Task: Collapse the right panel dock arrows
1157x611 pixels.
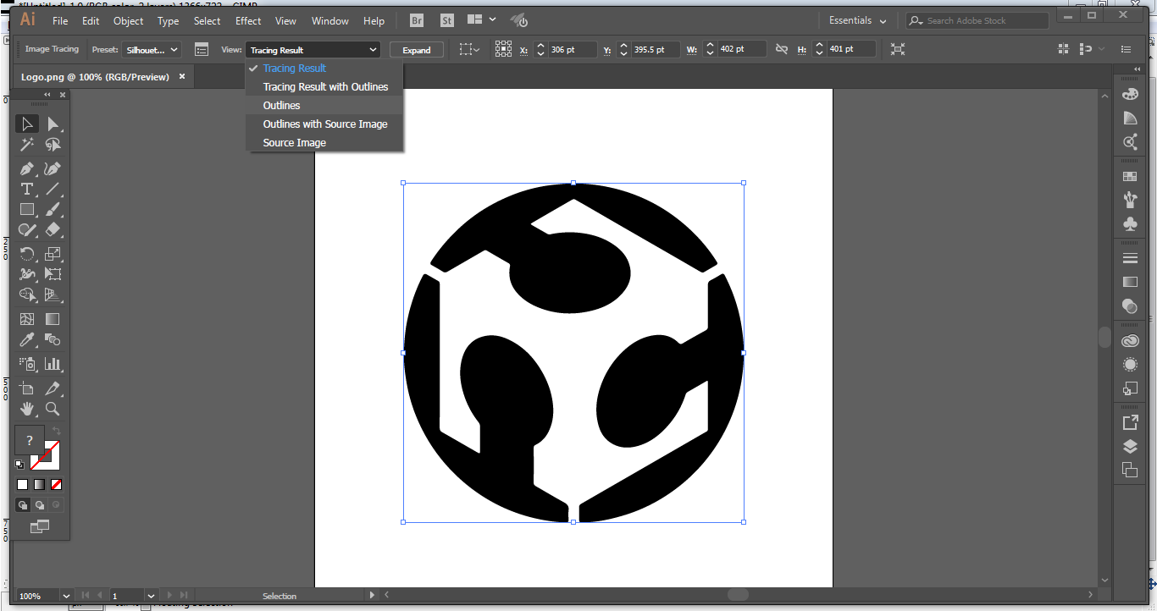Action: click(1137, 69)
